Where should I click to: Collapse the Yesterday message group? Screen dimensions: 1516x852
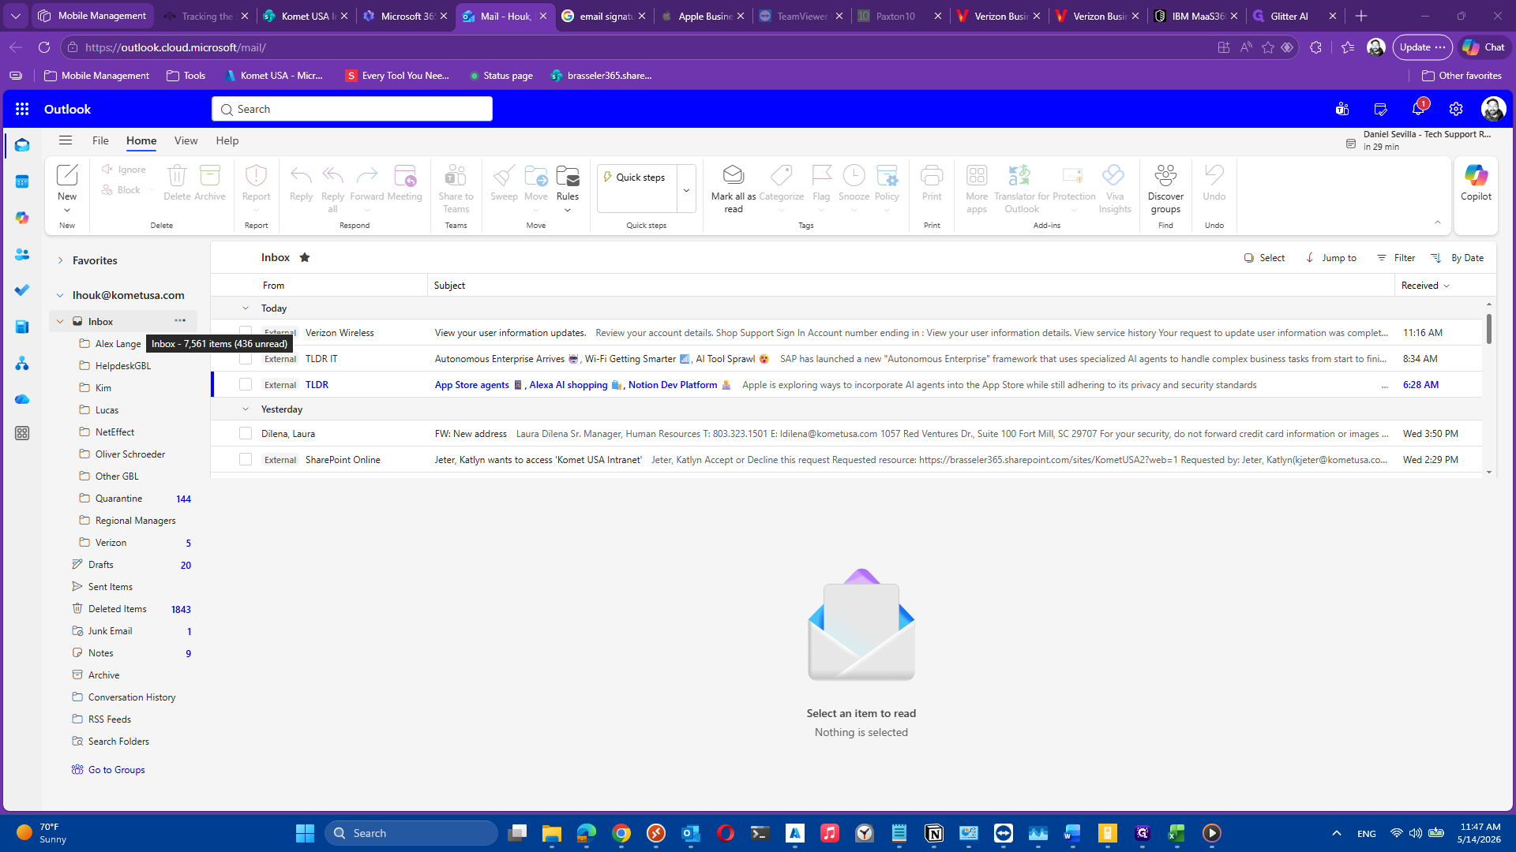[x=246, y=409]
